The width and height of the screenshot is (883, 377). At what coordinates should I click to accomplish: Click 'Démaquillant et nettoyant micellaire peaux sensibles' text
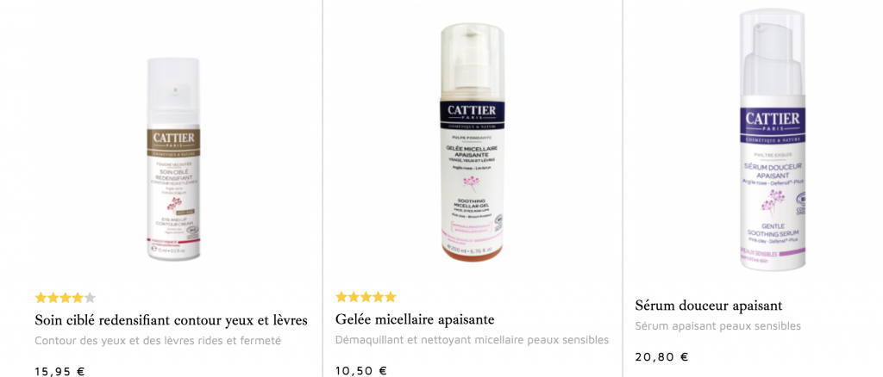pyautogui.click(x=472, y=340)
